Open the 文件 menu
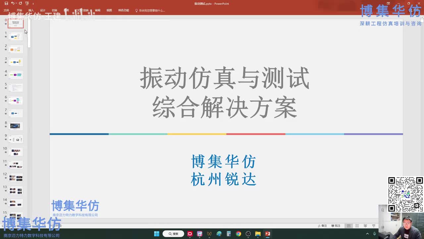The height and width of the screenshot is (239, 424). coord(6,10)
